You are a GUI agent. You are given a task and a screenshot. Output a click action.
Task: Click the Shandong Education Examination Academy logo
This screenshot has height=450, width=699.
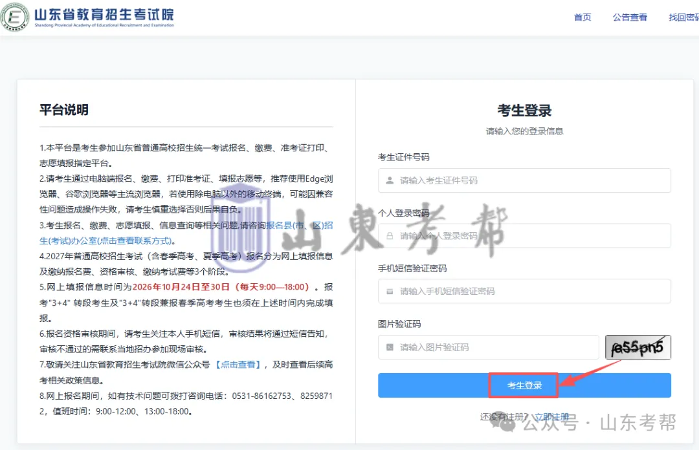(88, 17)
